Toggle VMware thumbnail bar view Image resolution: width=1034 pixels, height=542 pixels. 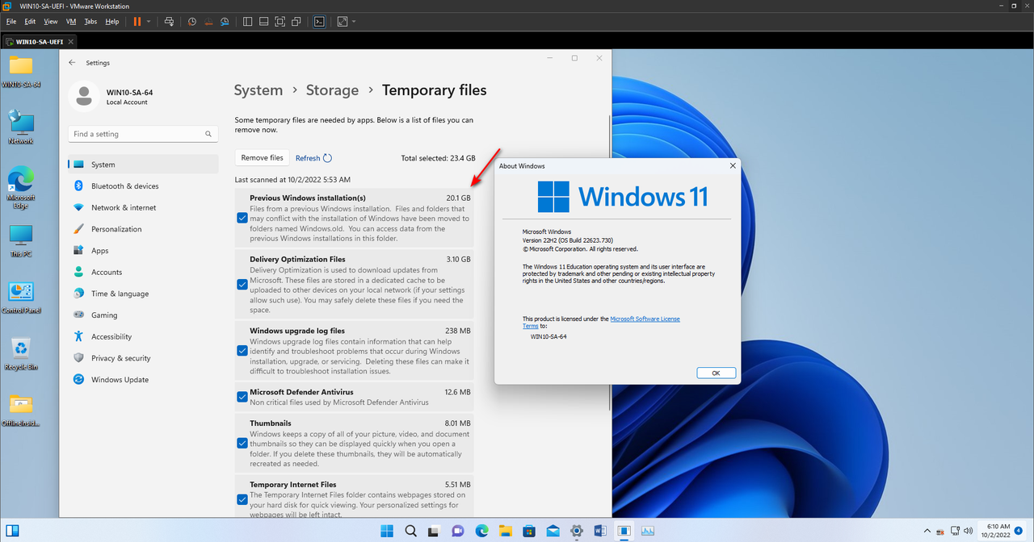pos(264,21)
